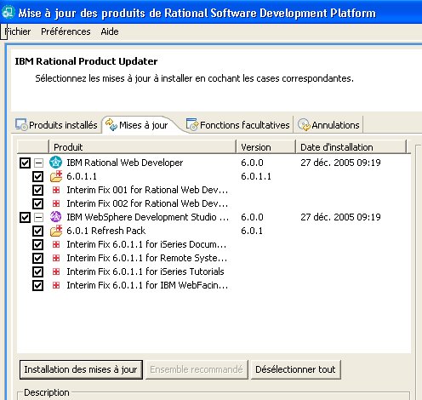Image resolution: width=422 pixels, height=400 pixels.
Task: Click the IBM WebSphere Development Studio product icon
Action: coord(55,217)
